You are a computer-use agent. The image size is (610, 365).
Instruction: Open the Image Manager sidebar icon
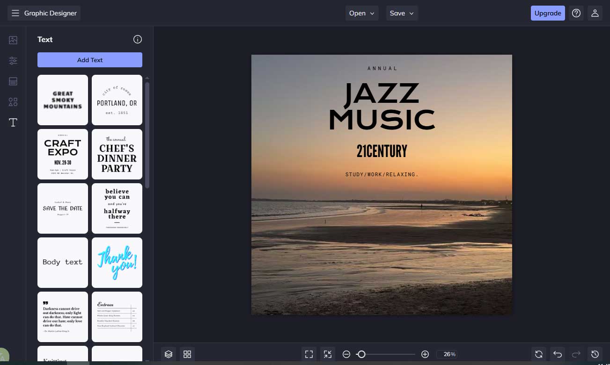13,40
